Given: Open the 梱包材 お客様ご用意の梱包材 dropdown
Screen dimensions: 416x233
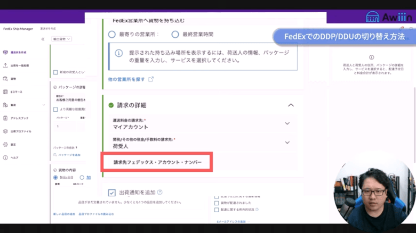Looking at the screenshot, I should click(x=70, y=98).
